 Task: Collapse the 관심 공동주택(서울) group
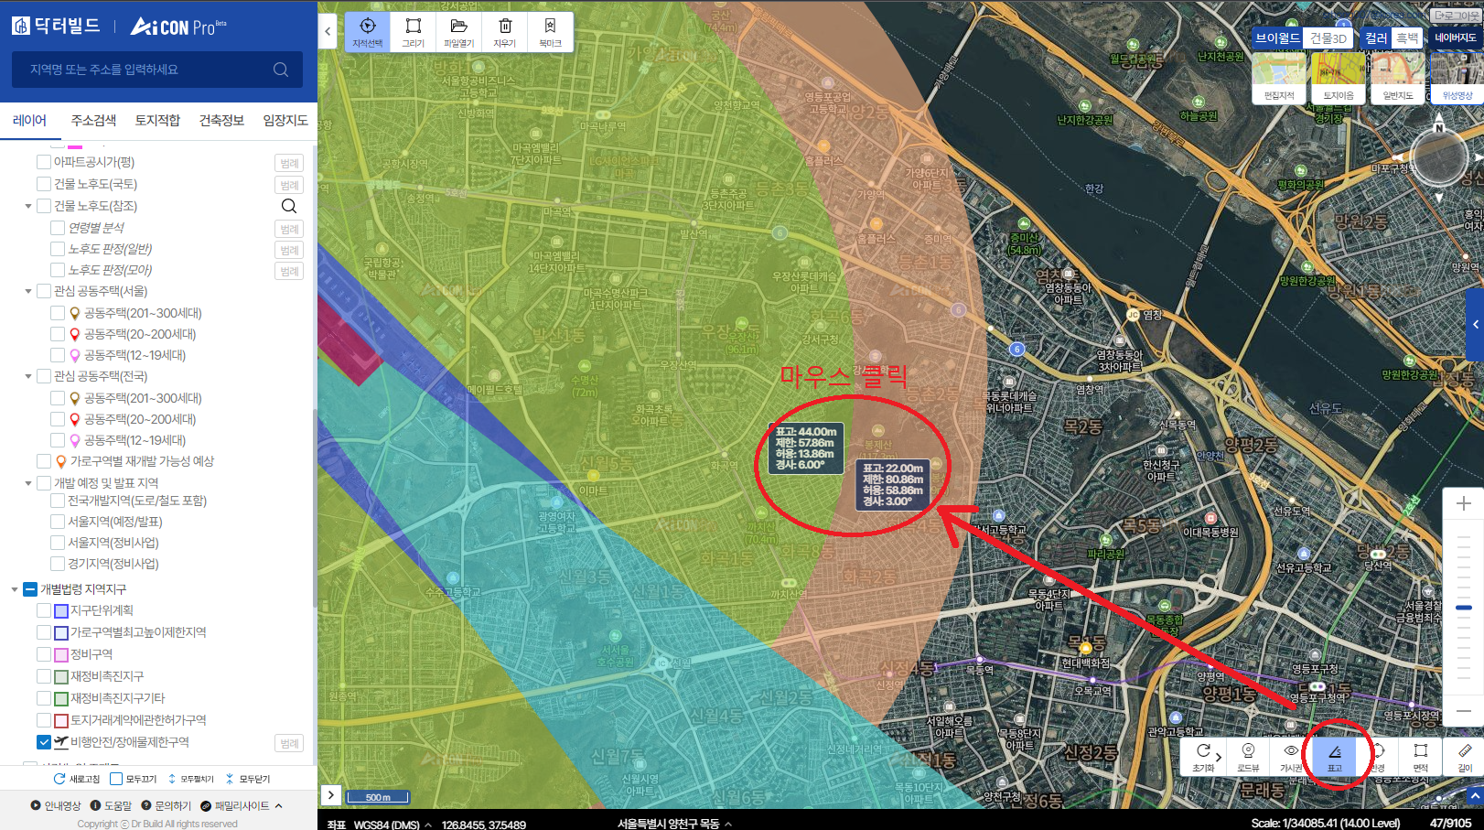(x=28, y=291)
